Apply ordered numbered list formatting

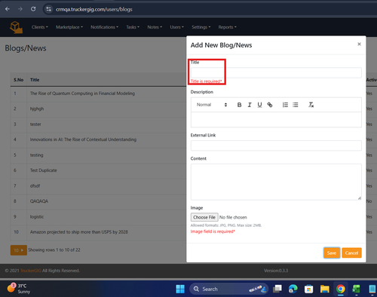[285, 105]
